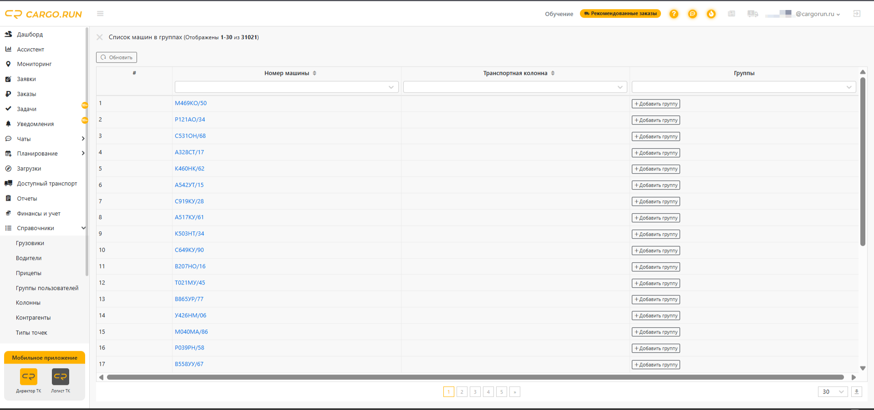
Task: Select Группы пользователей submenu item
Action: click(47, 288)
